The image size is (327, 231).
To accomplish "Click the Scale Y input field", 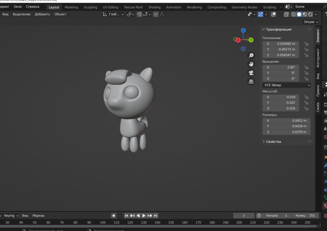I will click(x=281, y=103).
